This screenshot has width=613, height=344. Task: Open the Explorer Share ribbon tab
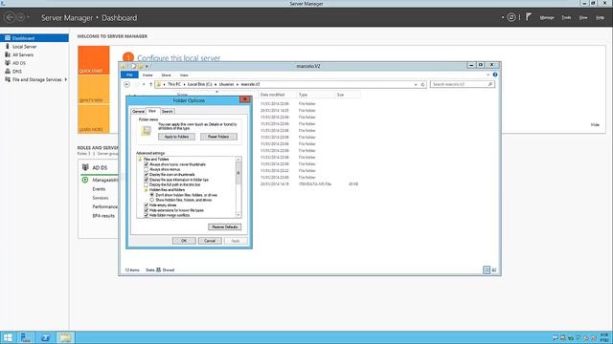pyautogui.click(x=166, y=75)
